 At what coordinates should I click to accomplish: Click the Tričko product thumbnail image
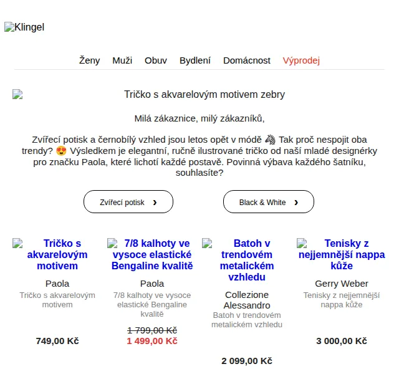(x=17, y=243)
